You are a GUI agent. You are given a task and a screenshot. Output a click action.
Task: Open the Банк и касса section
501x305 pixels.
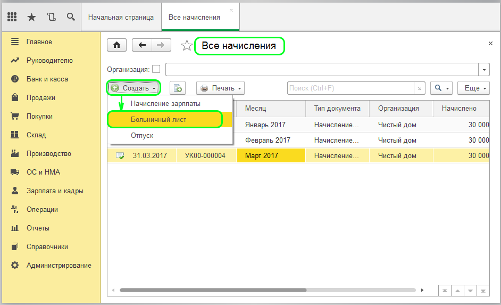[x=47, y=79]
